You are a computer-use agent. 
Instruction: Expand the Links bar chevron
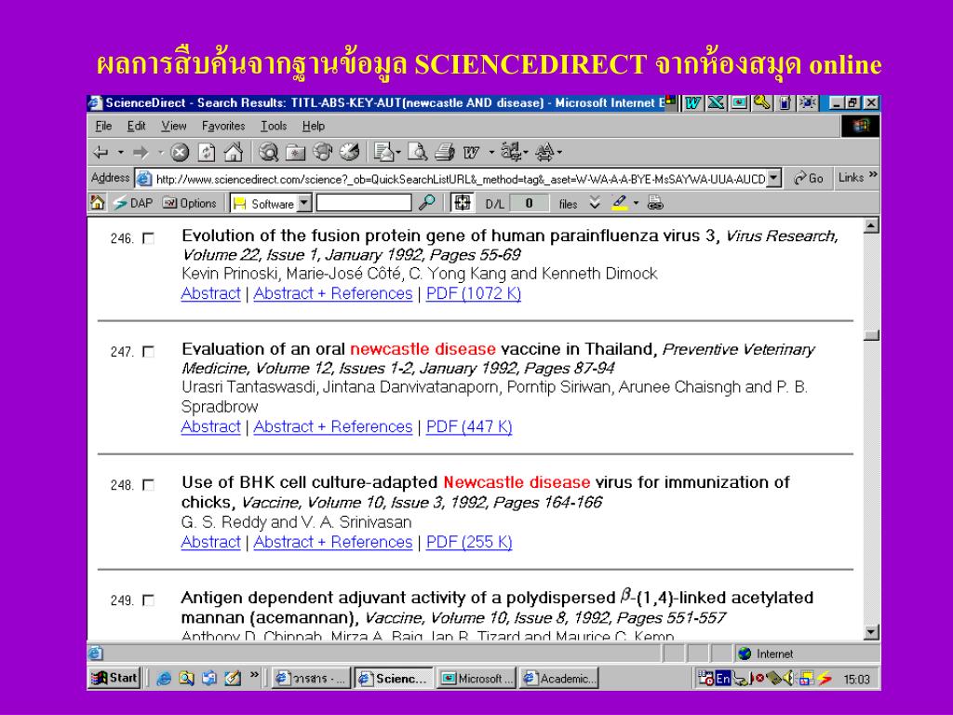[x=873, y=176]
